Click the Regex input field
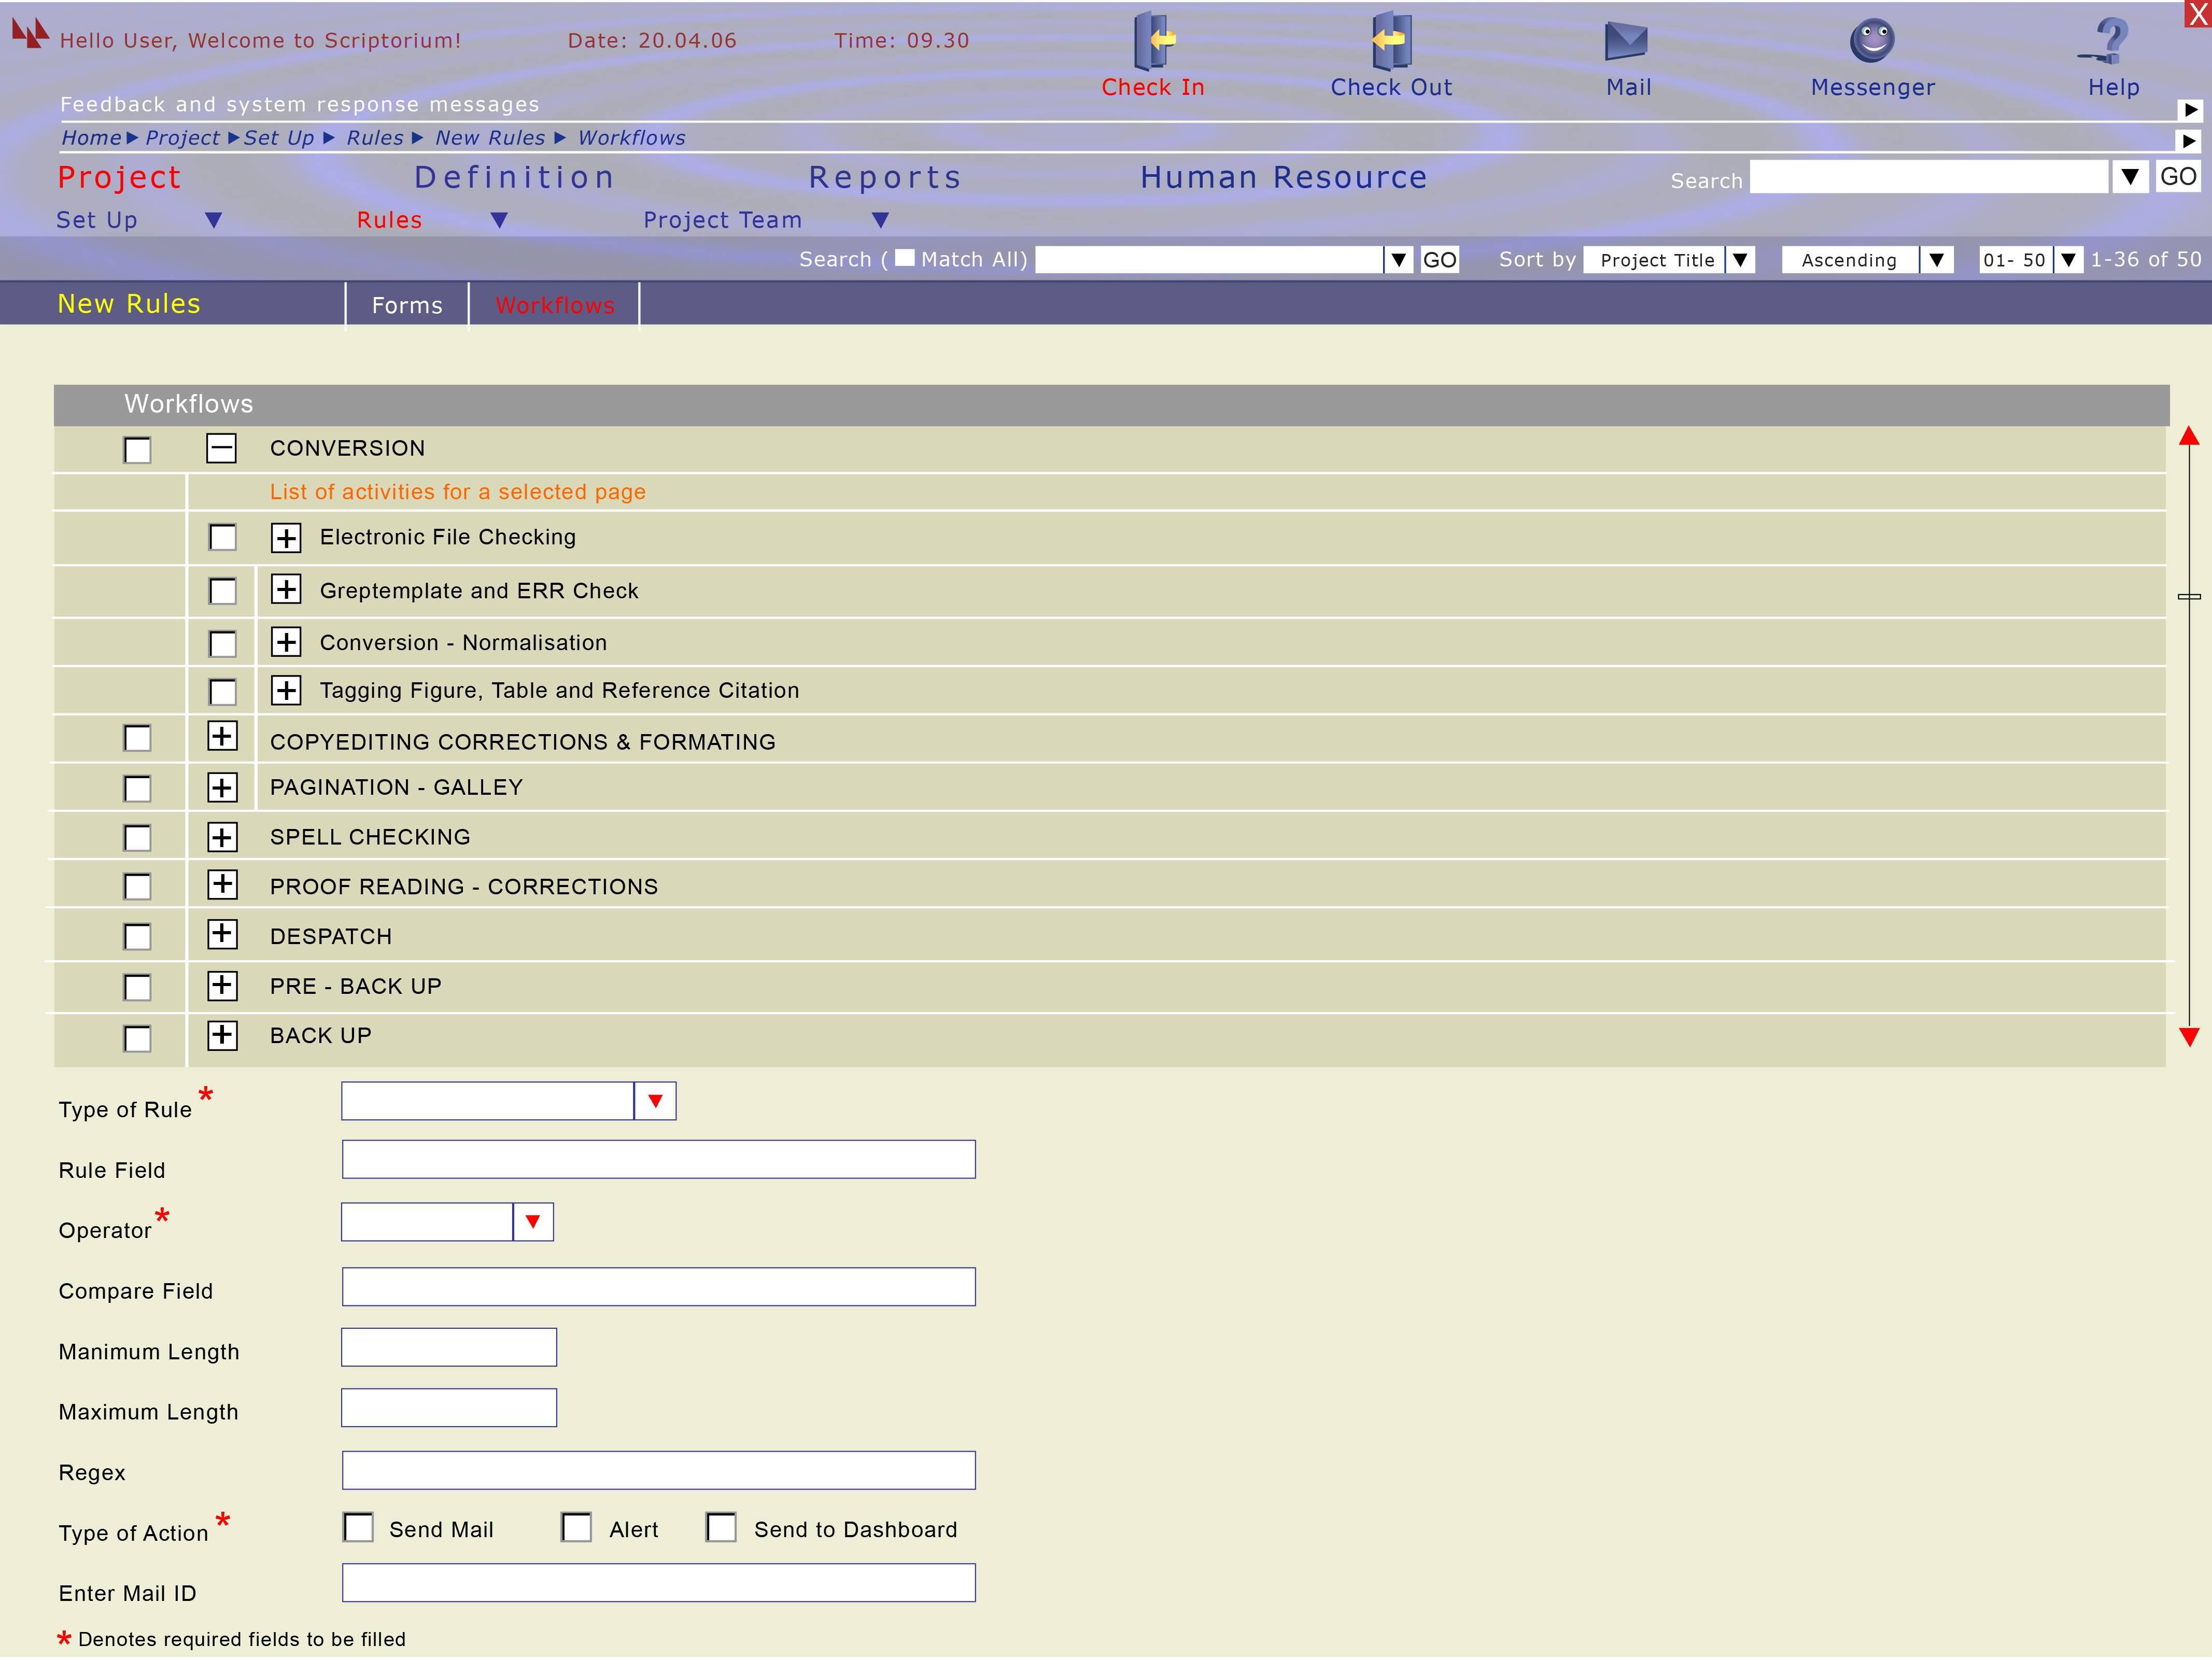Screen dimensions: 2212x1659 658,1470
